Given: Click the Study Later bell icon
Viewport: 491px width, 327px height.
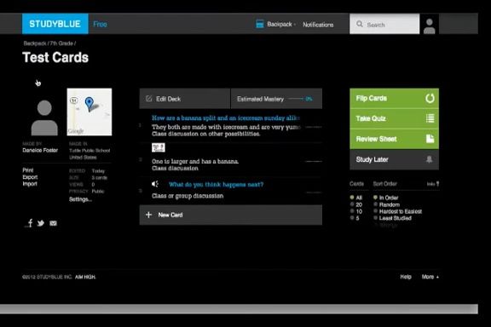Looking at the screenshot, I should [x=430, y=159].
